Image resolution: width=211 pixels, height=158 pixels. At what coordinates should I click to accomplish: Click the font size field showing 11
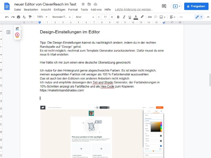click(x=105, y=17)
